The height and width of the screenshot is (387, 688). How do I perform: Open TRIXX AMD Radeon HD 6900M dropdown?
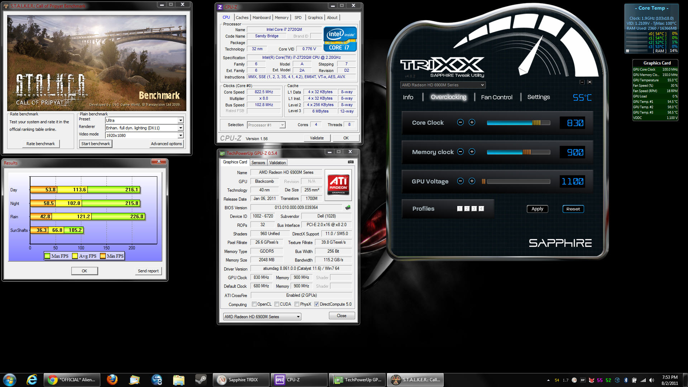click(x=443, y=85)
